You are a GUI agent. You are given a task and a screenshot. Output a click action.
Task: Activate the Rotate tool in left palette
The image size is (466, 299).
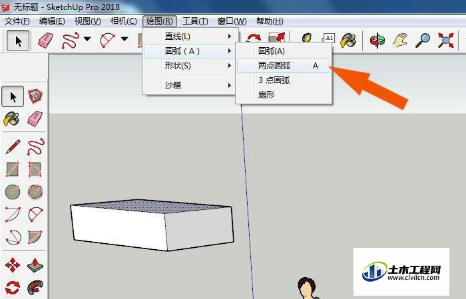point(13,288)
